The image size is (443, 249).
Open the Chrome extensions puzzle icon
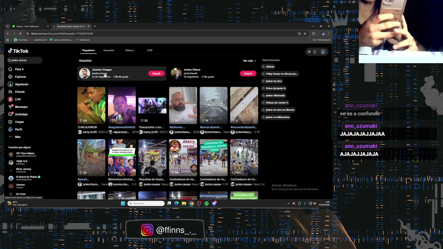tap(314, 34)
